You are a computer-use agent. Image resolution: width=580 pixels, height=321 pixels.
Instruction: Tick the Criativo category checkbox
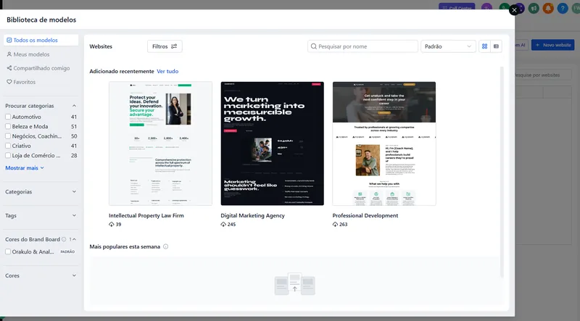(8, 146)
